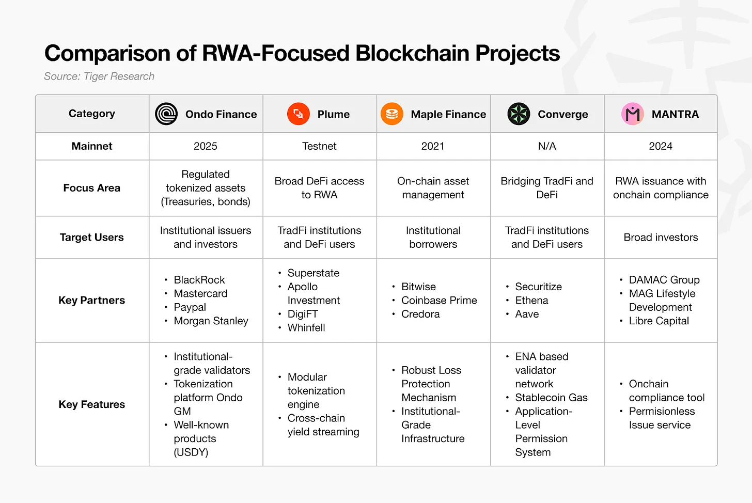Click Coinbase Prime in the Maple Finance partners
Image resolution: width=752 pixels, height=503 pixels.
[x=439, y=301]
